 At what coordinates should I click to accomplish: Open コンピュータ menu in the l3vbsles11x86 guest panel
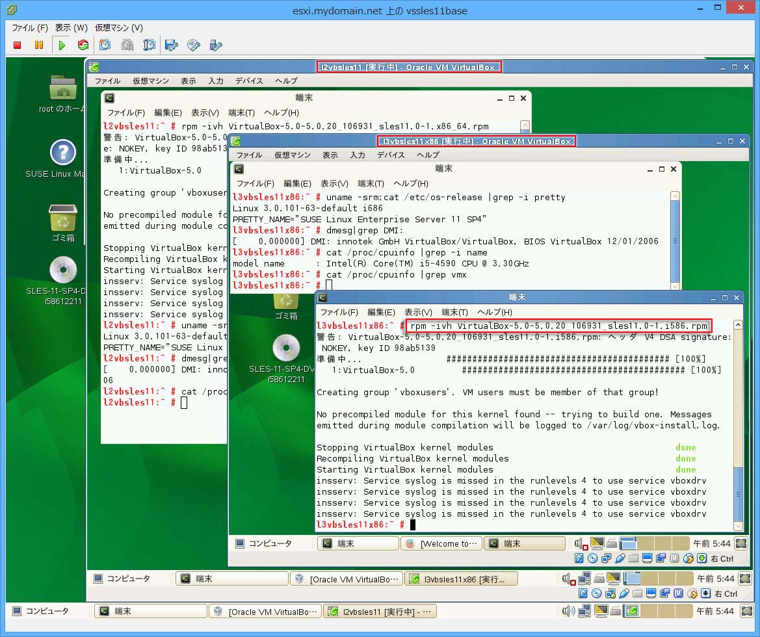coord(264,543)
